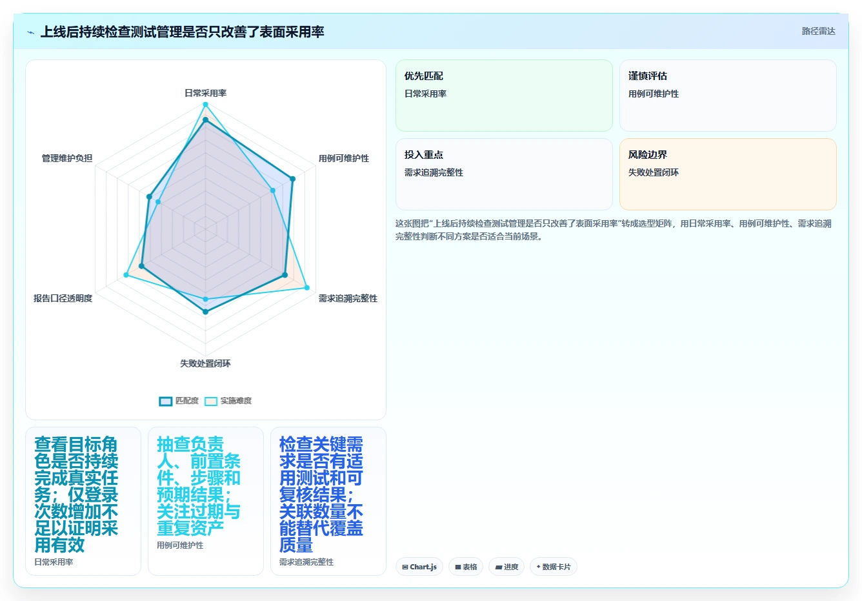Click the small 需求追溯完整性 caption under the third bottom card
Screen dimensions: 862x601
[306, 562]
